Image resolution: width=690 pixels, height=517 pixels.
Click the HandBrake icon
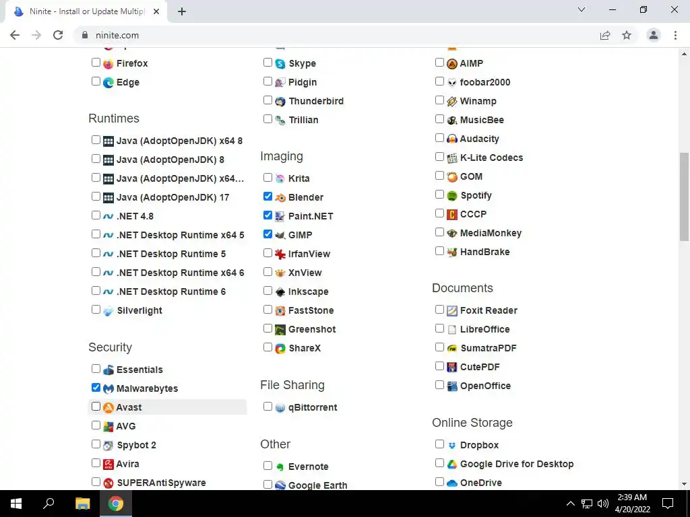[x=452, y=252]
